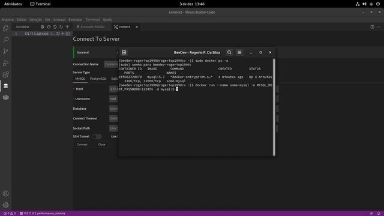
Task: Open the Ver menu
Action: pos(47,20)
